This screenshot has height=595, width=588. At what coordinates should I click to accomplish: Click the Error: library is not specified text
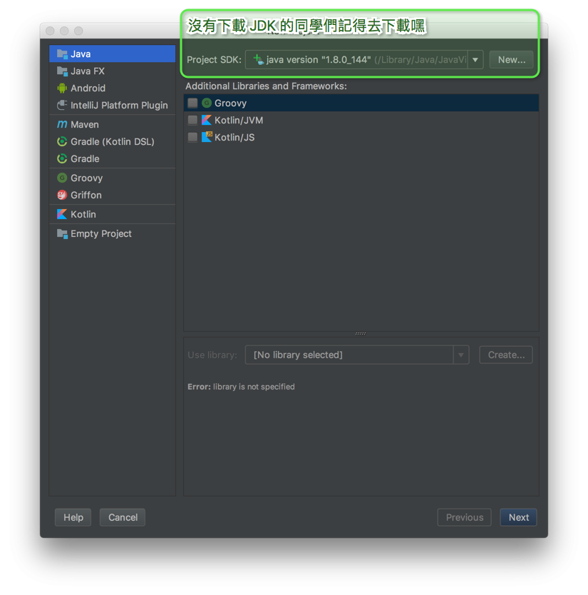click(241, 387)
